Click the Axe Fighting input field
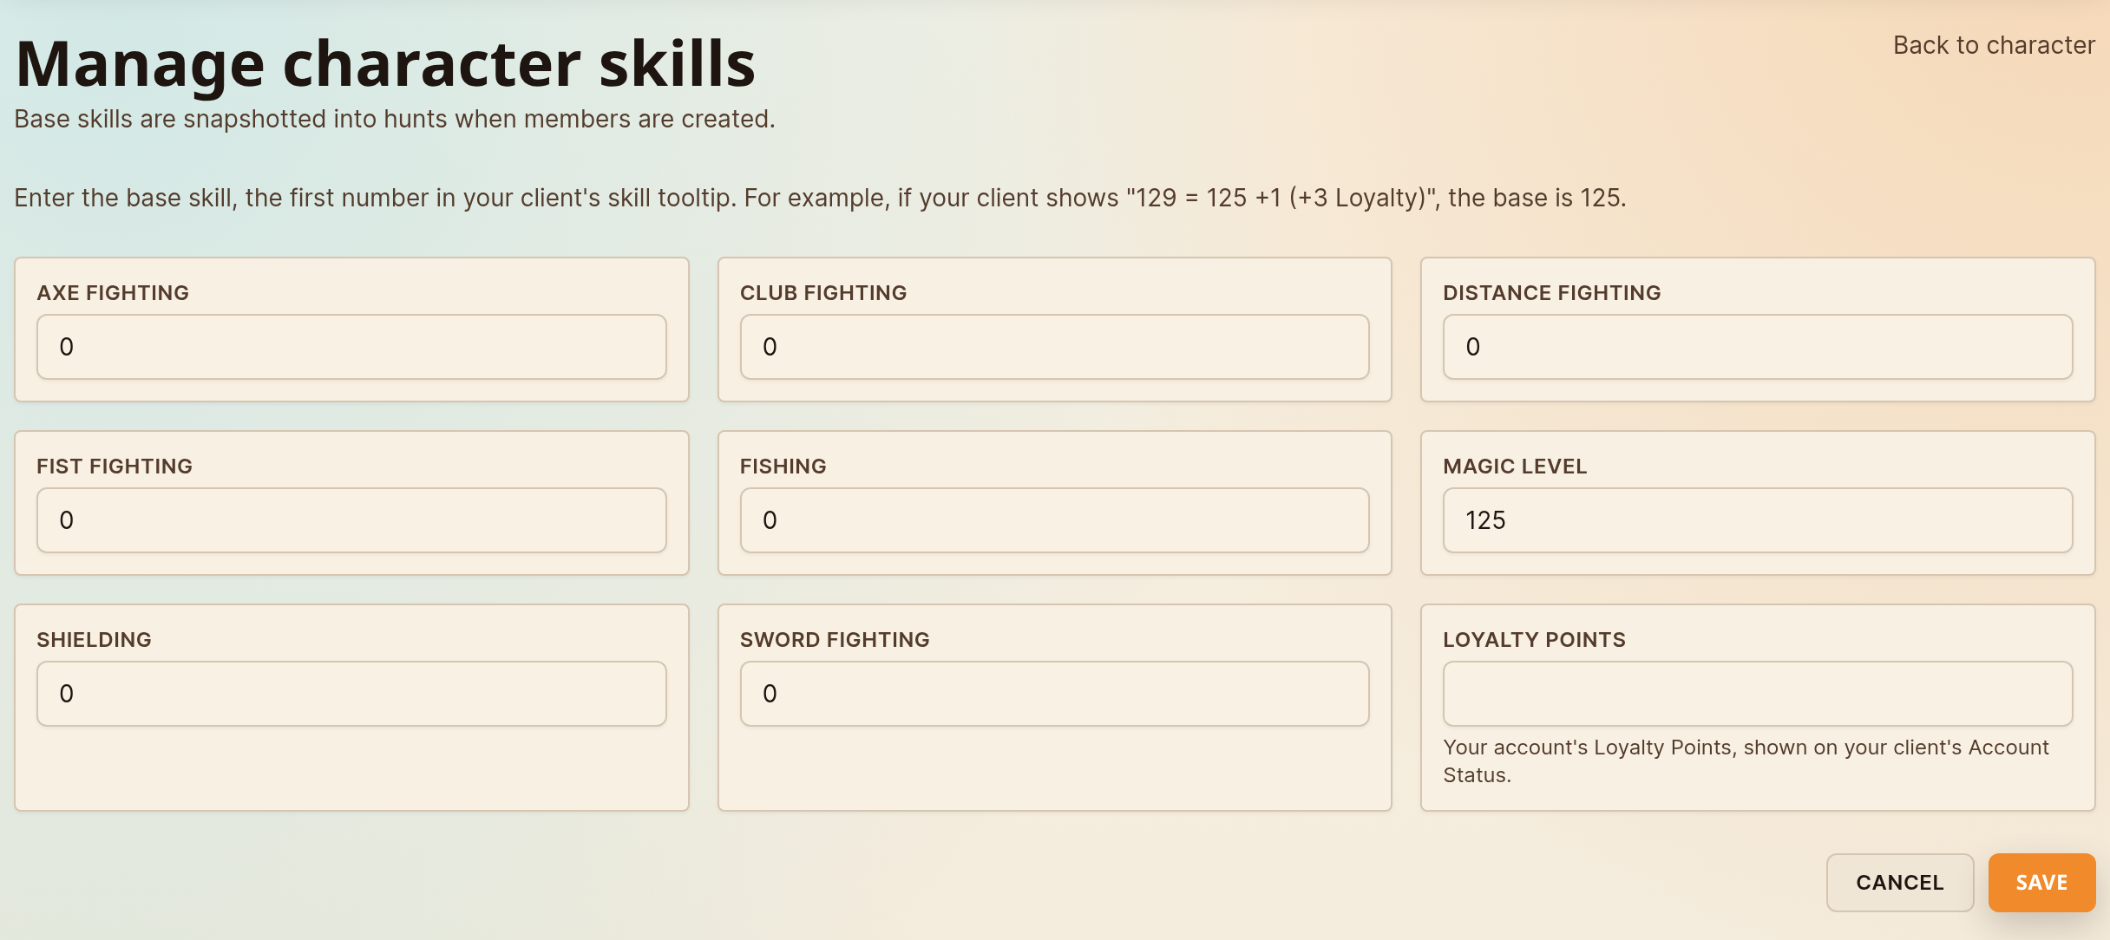Screen dimensions: 2110x940 pyautogui.click(x=351, y=347)
